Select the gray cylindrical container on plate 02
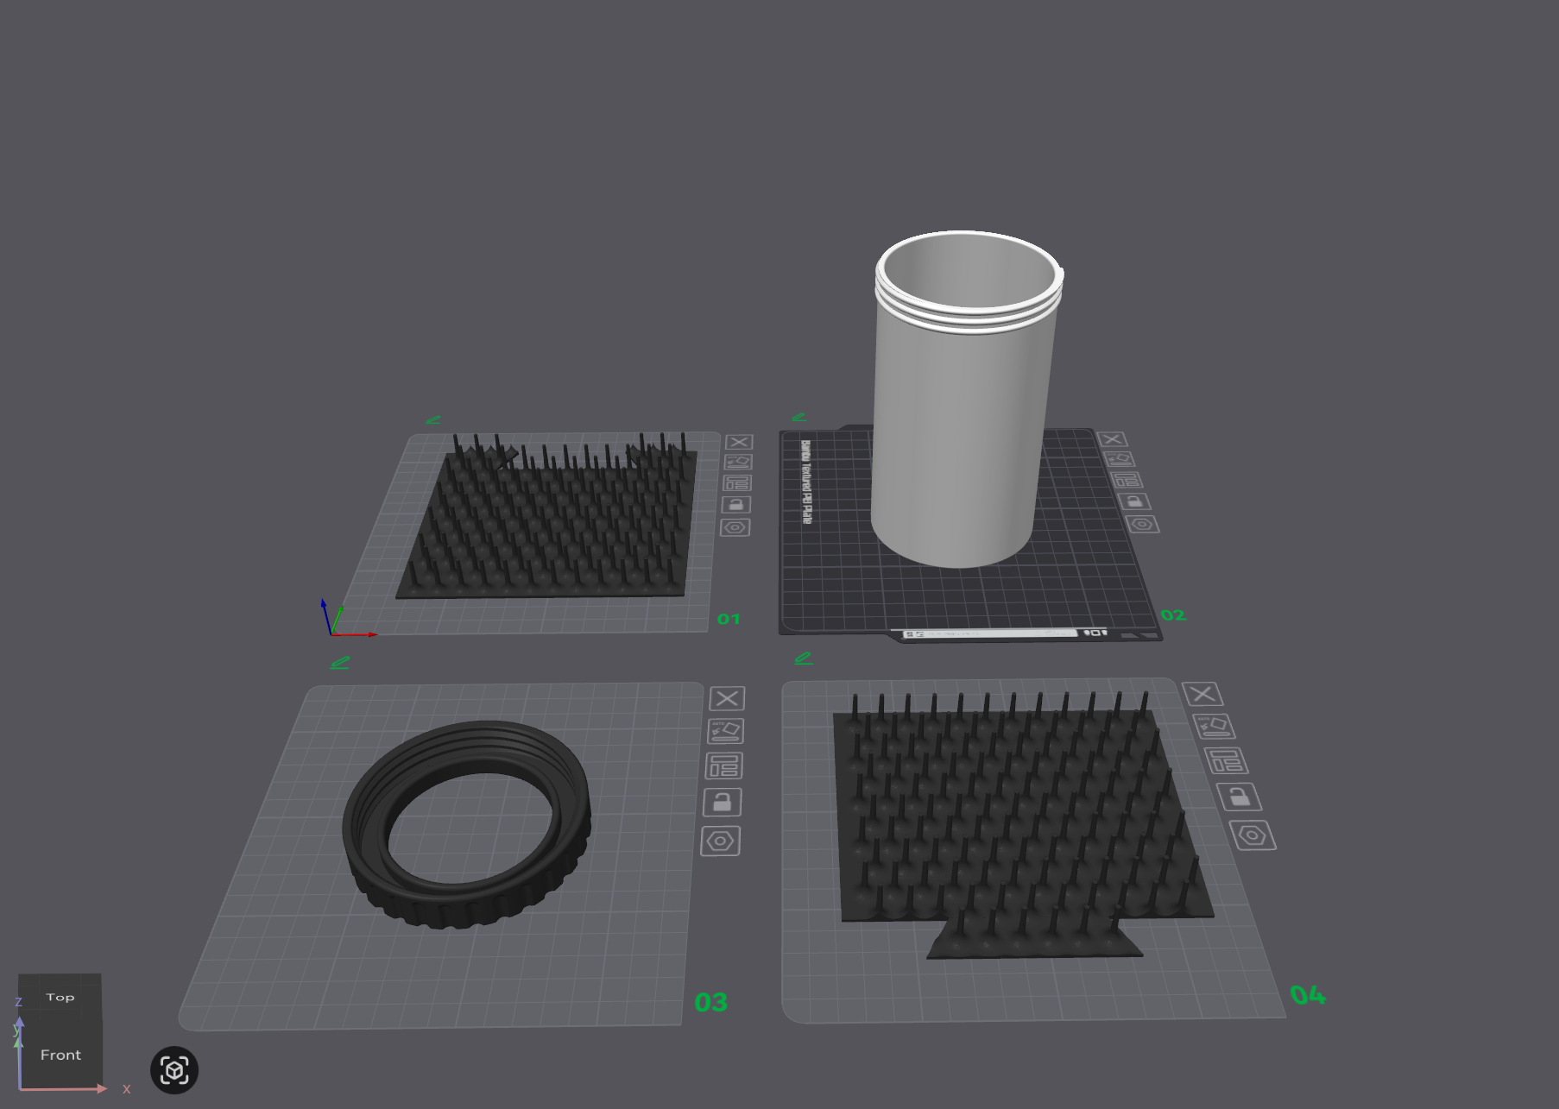This screenshot has height=1109, width=1559. pyautogui.click(x=963, y=414)
